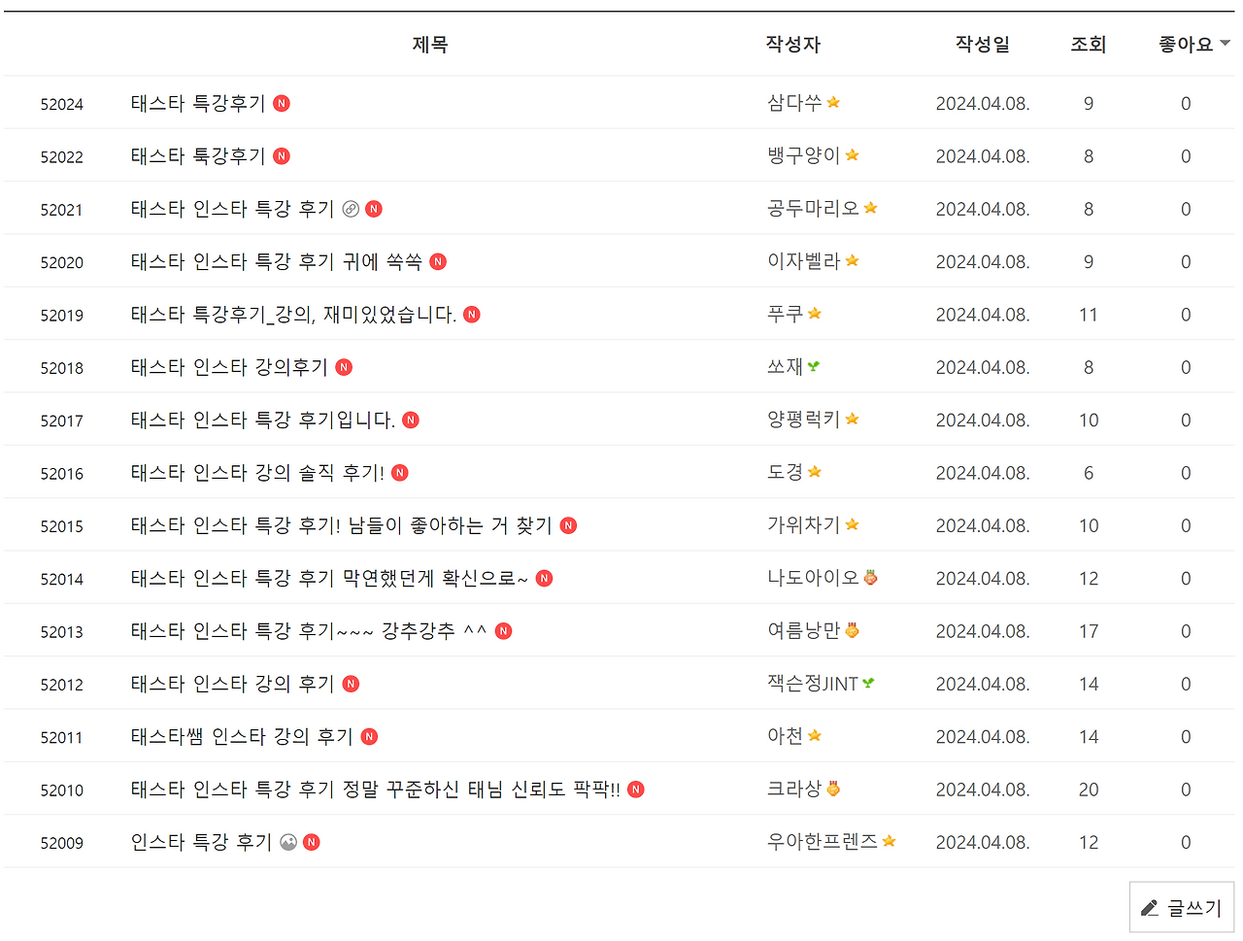Image resolution: width=1243 pixels, height=941 pixels.
Task: Click the 작성일 column header
Action: (x=982, y=44)
